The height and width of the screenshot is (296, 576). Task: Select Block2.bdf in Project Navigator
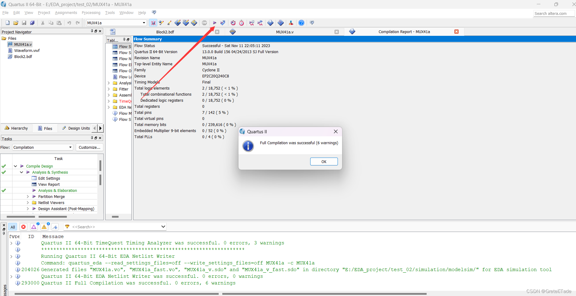click(20, 56)
